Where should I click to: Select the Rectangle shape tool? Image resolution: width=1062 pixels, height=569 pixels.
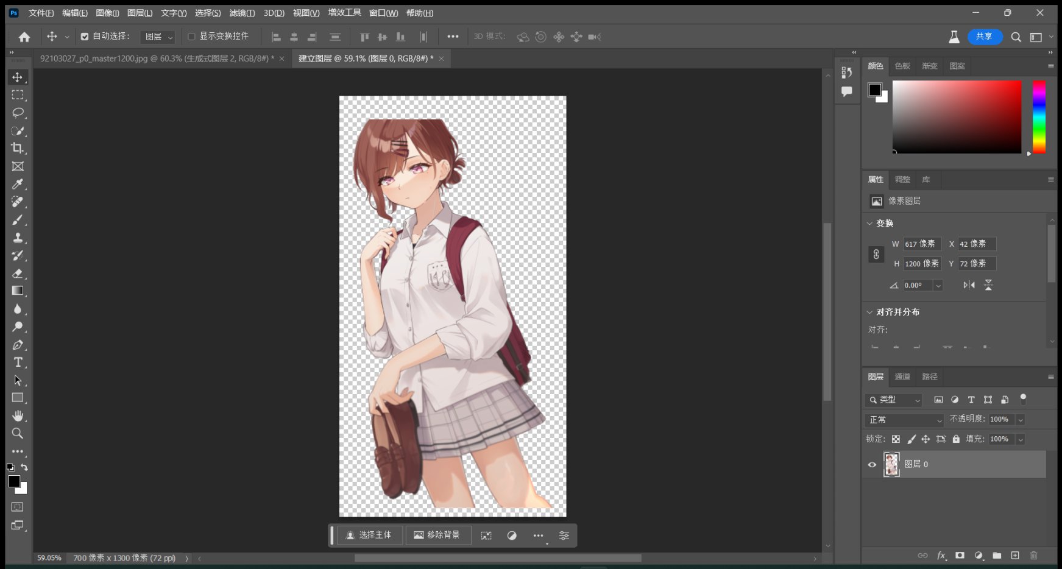click(18, 398)
